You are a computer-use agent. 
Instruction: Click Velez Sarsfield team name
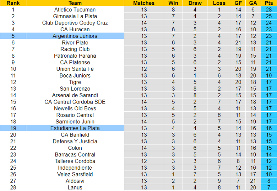pos(75,174)
